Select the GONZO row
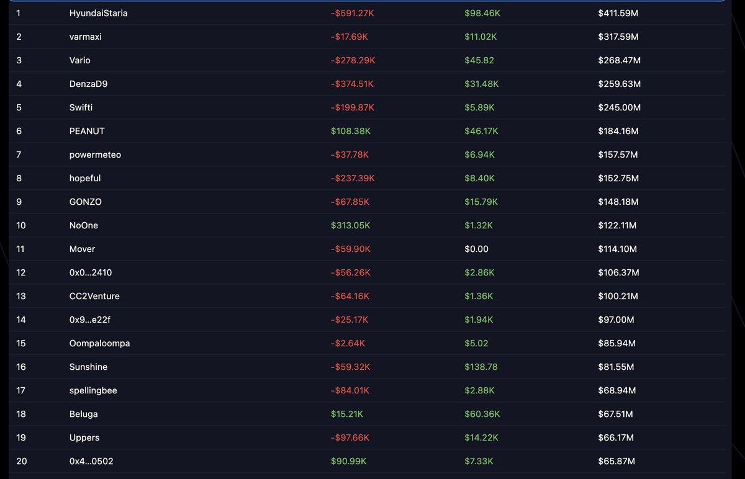 click(x=85, y=202)
